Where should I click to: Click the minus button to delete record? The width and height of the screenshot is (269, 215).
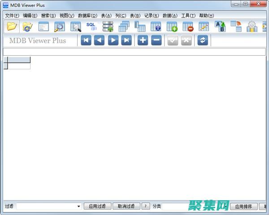156,40
